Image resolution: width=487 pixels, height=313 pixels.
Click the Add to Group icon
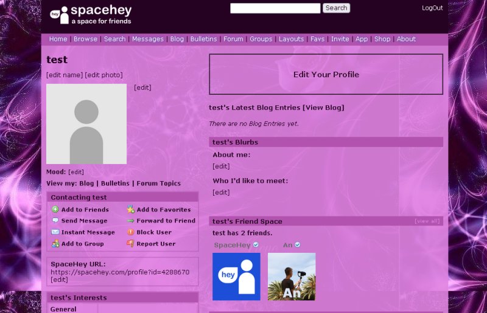point(55,244)
